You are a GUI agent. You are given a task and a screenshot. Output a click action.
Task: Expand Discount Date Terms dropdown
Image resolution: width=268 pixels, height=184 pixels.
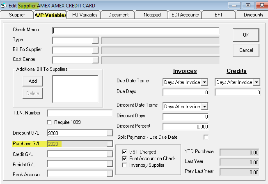[204, 107]
